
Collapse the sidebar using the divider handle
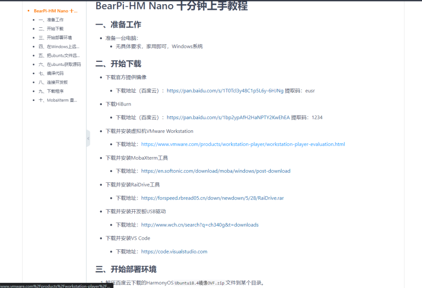pos(88,138)
